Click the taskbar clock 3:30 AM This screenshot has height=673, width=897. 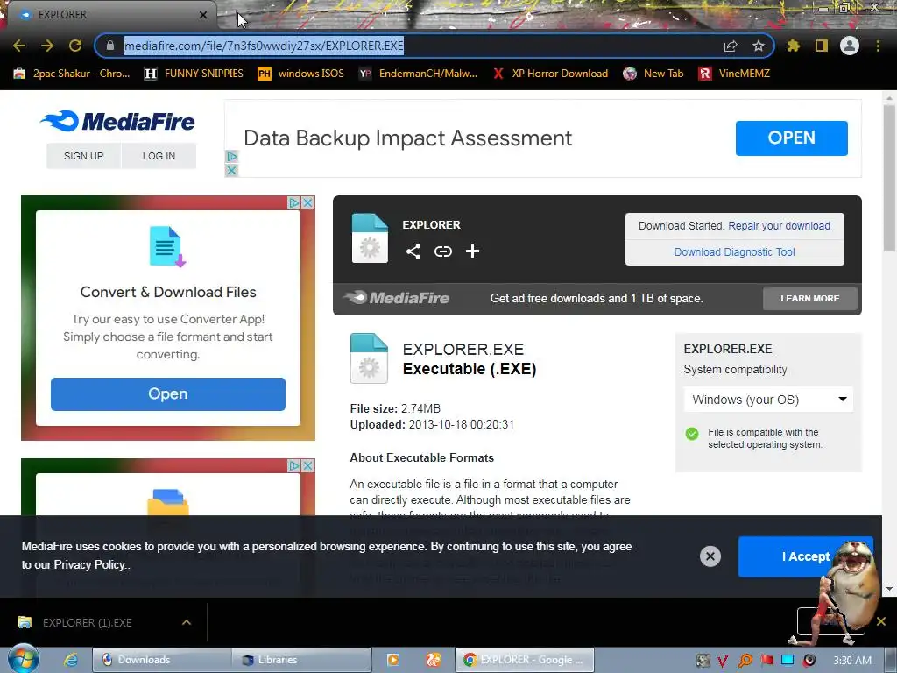852,661
